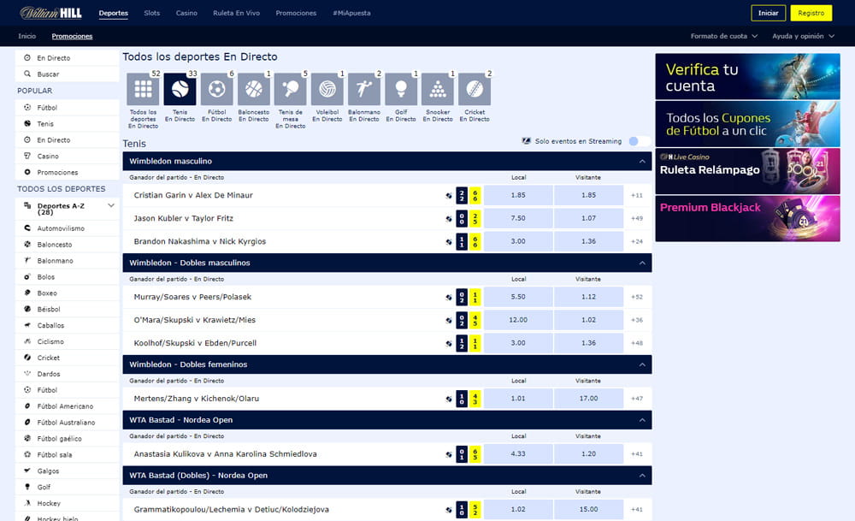The width and height of the screenshot is (855, 521).
Task: Select Tenis En Directo sport icon
Action: point(180,89)
